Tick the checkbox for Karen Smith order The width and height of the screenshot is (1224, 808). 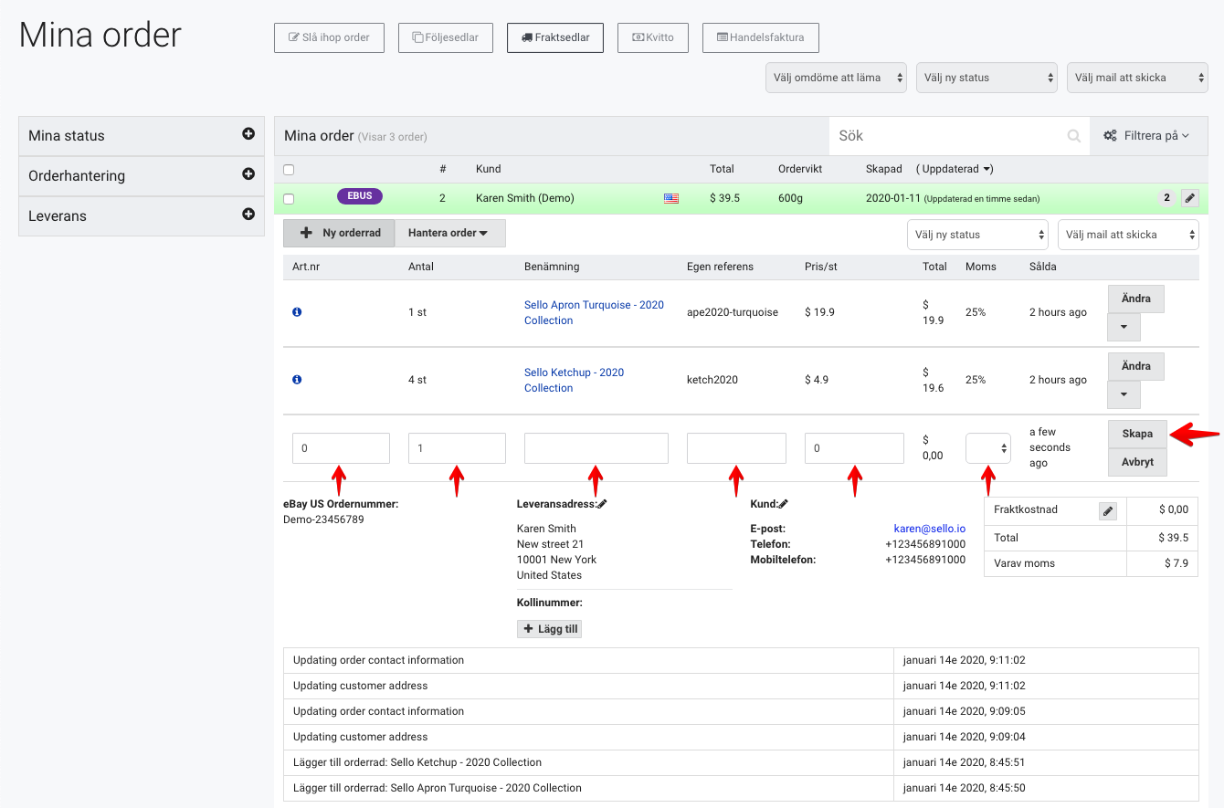tap(289, 198)
